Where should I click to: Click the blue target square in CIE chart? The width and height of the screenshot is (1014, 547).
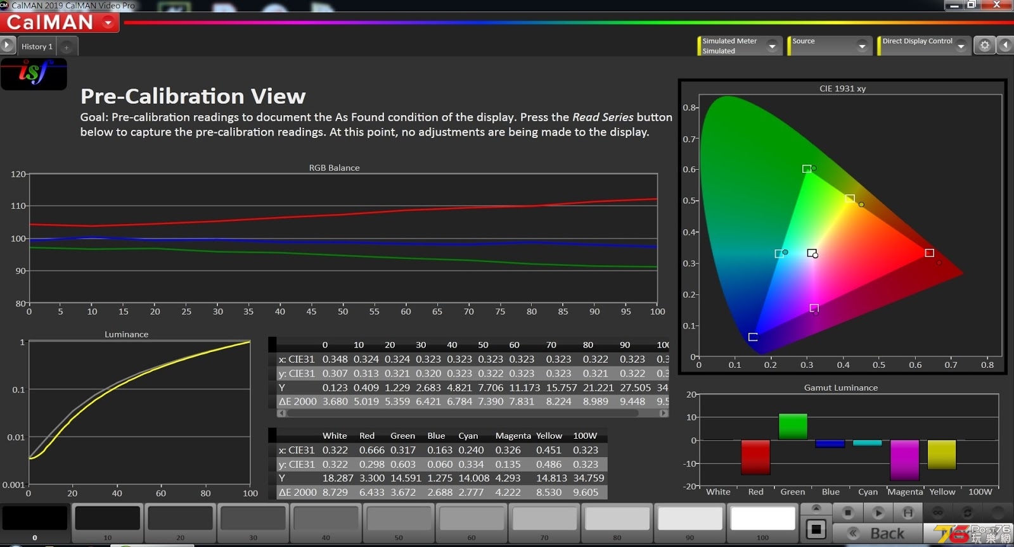(753, 337)
